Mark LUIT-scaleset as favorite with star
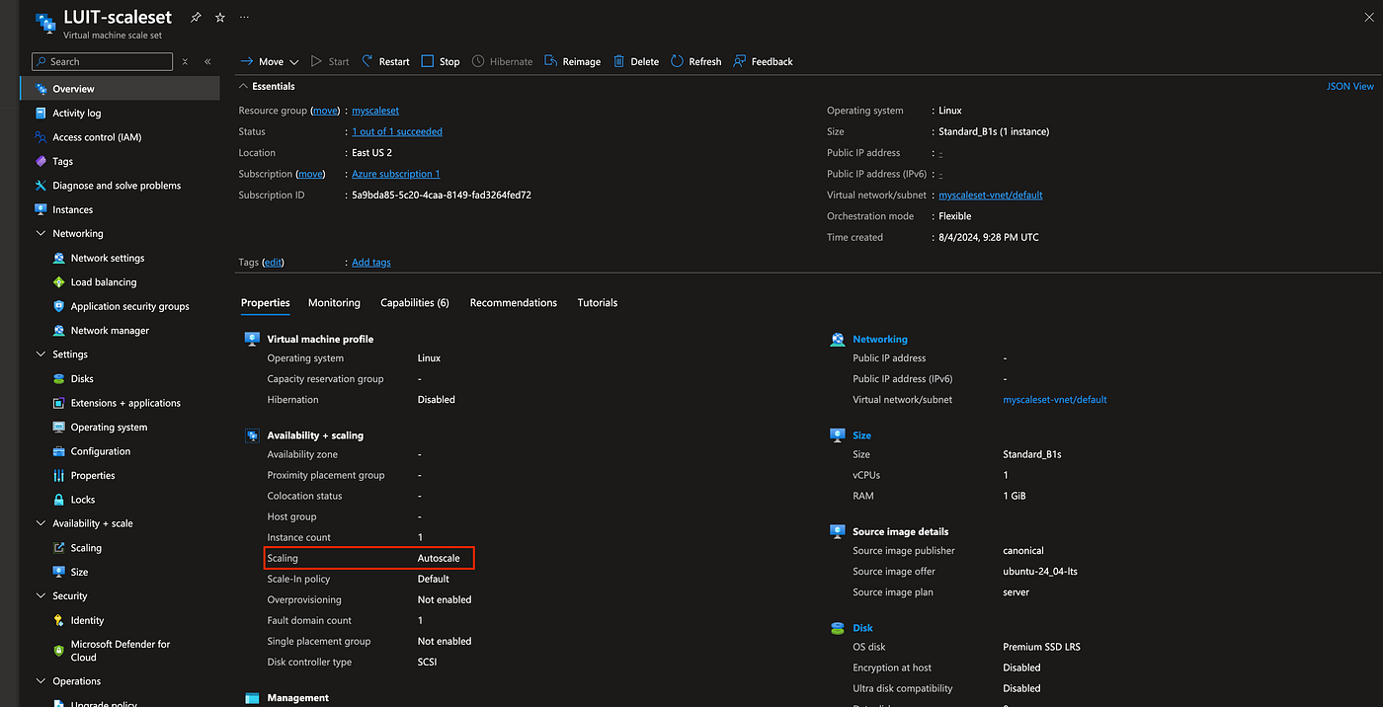The image size is (1383, 707). (220, 18)
